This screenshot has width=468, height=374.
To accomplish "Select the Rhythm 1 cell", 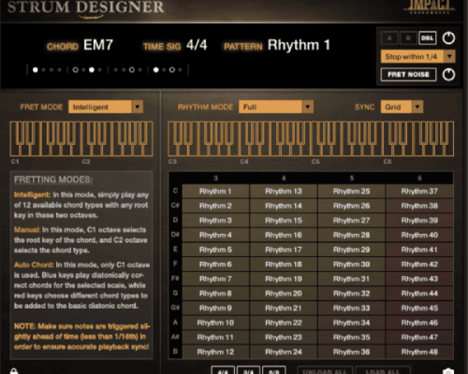I will coord(215,191).
